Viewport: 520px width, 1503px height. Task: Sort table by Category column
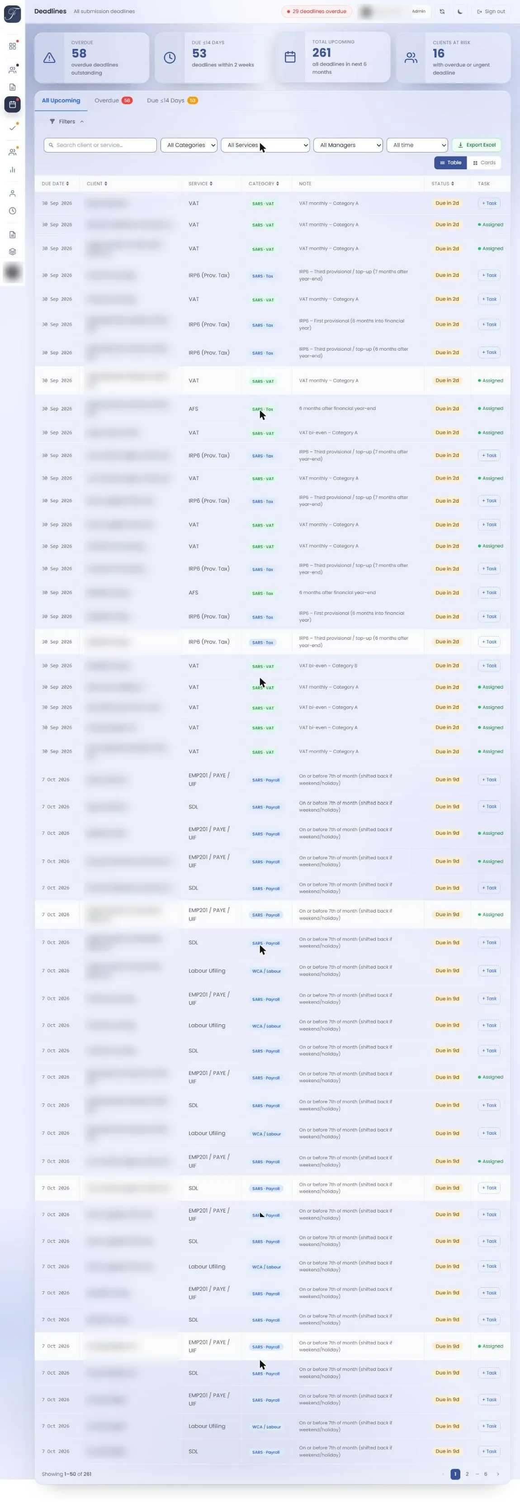264,184
